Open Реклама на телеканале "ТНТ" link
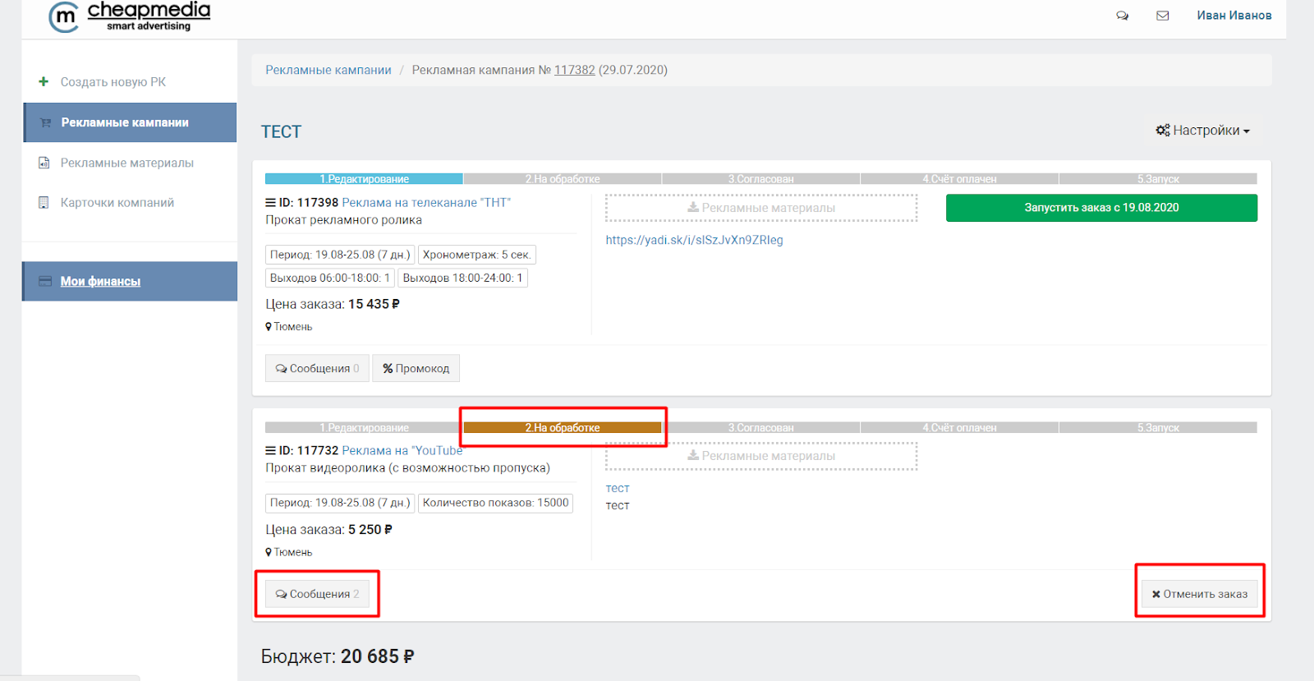This screenshot has height=681, width=1314. tap(426, 202)
